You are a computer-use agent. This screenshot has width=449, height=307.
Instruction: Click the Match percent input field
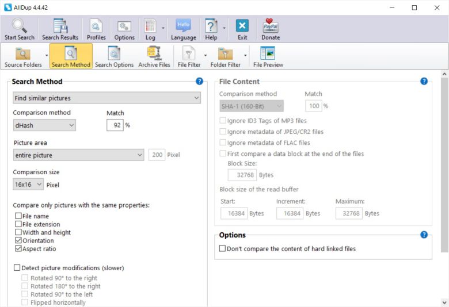(115, 125)
